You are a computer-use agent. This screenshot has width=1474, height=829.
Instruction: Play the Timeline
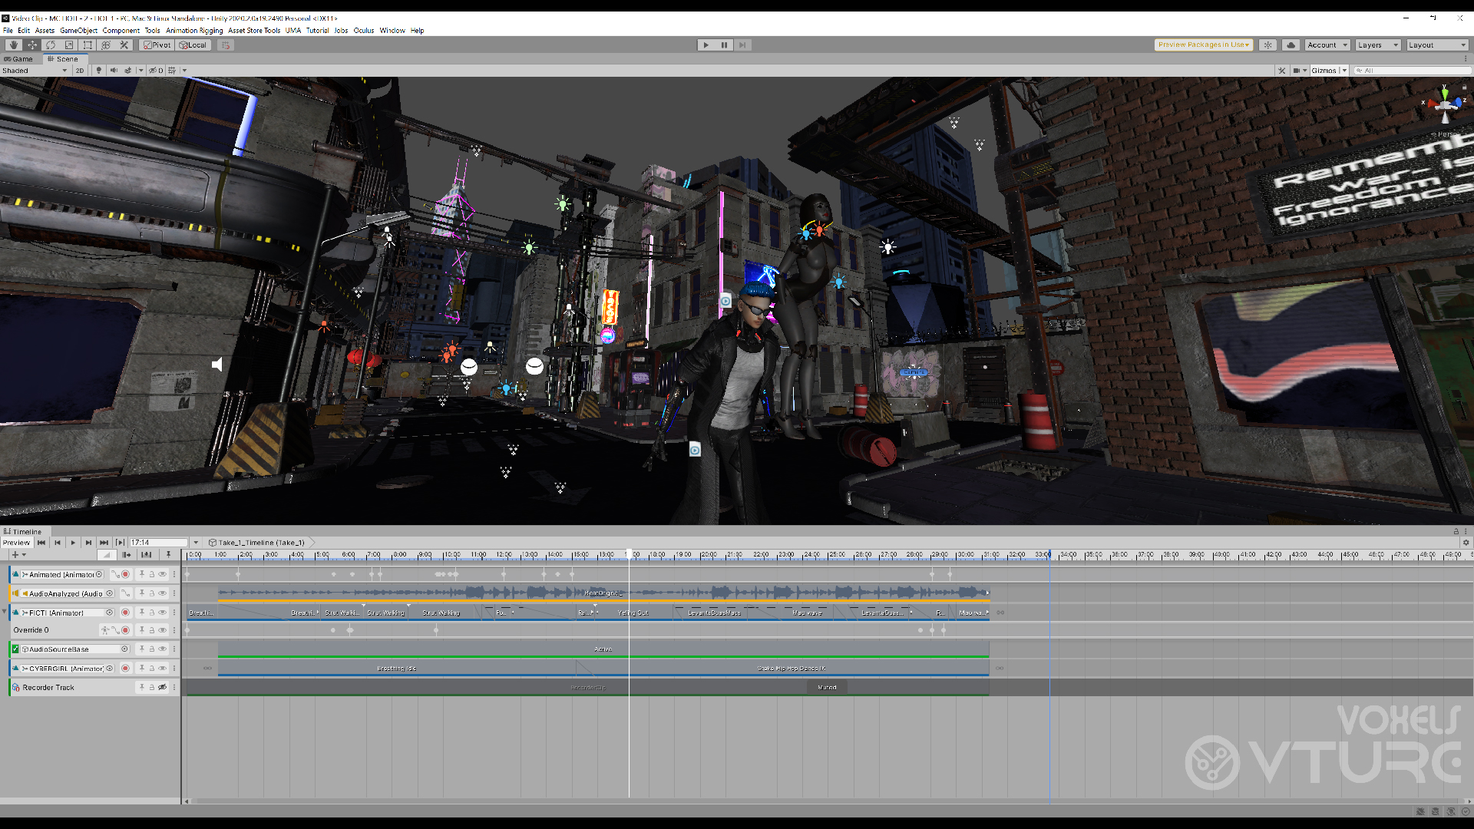(x=73, y=543)
